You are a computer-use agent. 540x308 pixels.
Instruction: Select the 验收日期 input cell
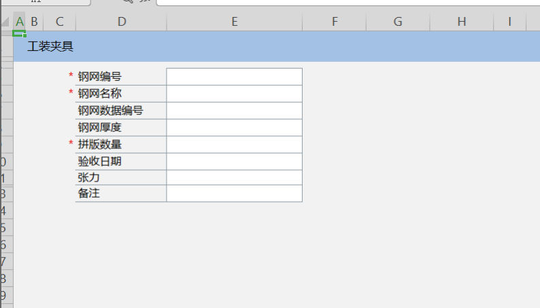pos(234,161)
